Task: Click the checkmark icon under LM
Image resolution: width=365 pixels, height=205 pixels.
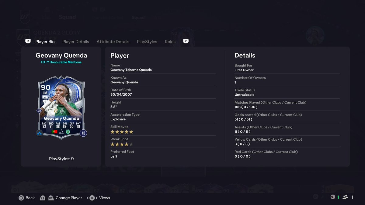Action: pos(45,97)
